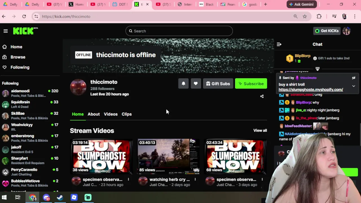The height and width of the screenshot is (203, 361).
Task: Hide the pinned chat message
Action: (x=353, y=78)
